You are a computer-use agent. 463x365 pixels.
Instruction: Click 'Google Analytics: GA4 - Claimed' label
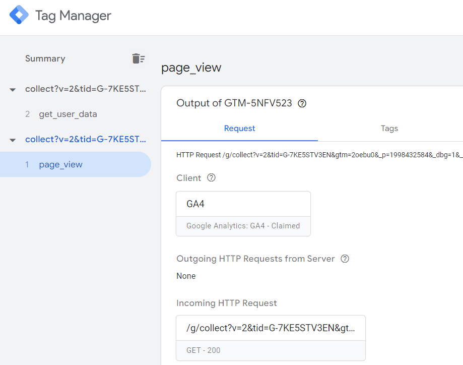click(x=243, y=226)
